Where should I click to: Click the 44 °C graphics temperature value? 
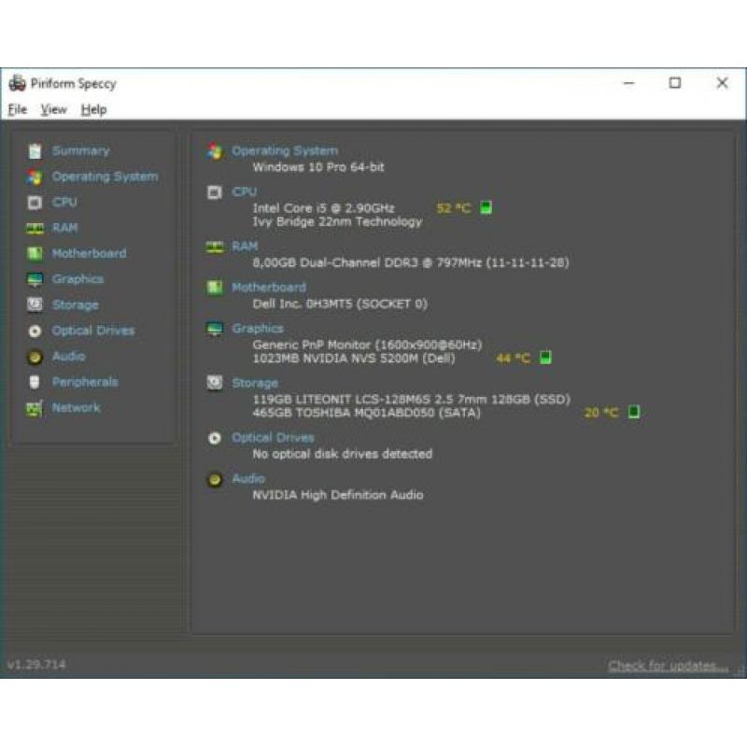tap(513, 358)
